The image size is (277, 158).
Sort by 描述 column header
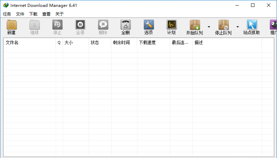tap(227, 42)
